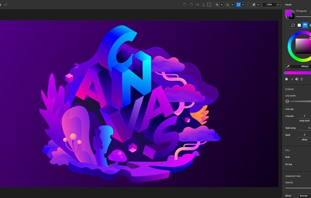Click the undo arrow in top toolbar

pyautogui.click(x=185, y=5)
